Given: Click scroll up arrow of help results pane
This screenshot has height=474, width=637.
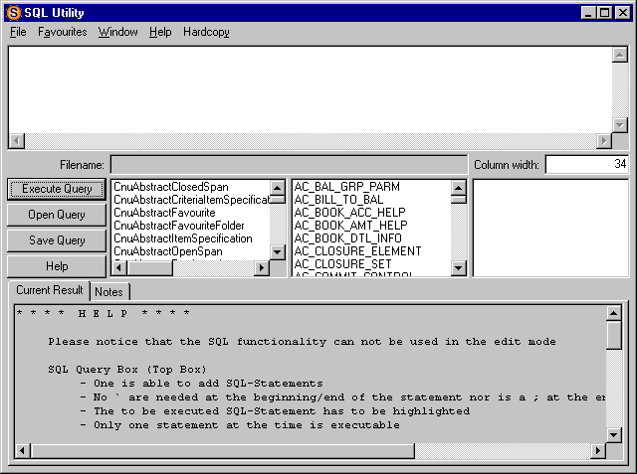Looking at the screenshot, I should coord(614,313).
